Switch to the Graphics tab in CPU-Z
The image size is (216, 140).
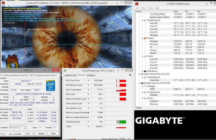(x=39, y=75)
